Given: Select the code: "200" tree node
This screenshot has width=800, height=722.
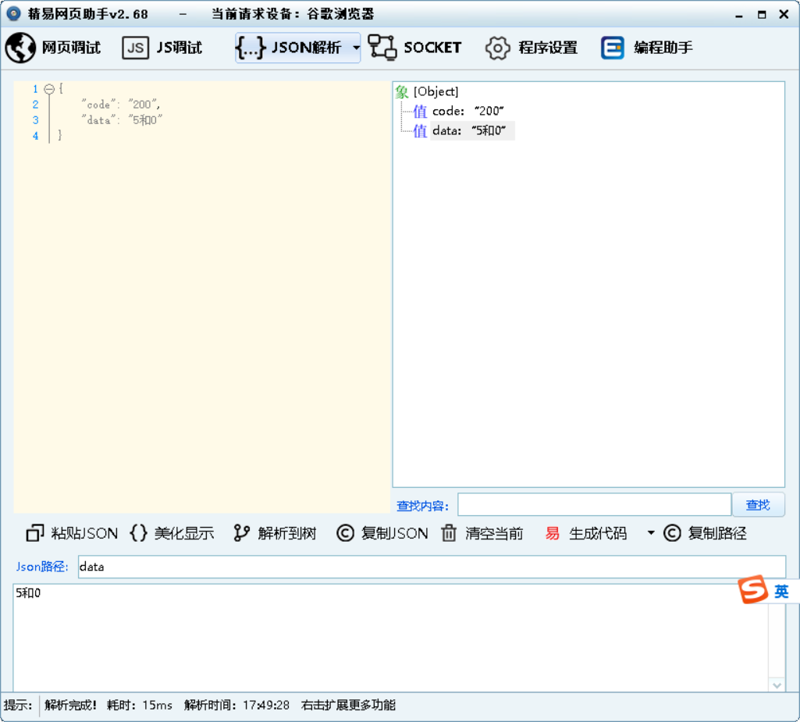Looking at the screenshot, I should point(468,112).
